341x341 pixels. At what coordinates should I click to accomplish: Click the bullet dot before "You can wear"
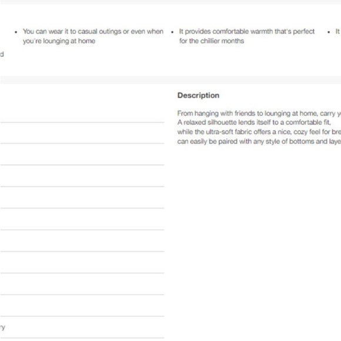coord(16,32)
